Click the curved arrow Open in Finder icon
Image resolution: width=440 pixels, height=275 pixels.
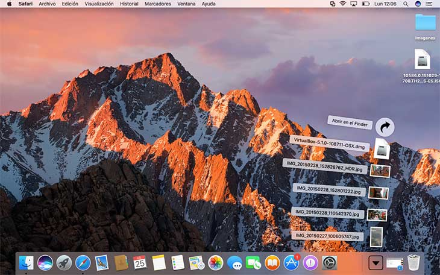(385, 127)
